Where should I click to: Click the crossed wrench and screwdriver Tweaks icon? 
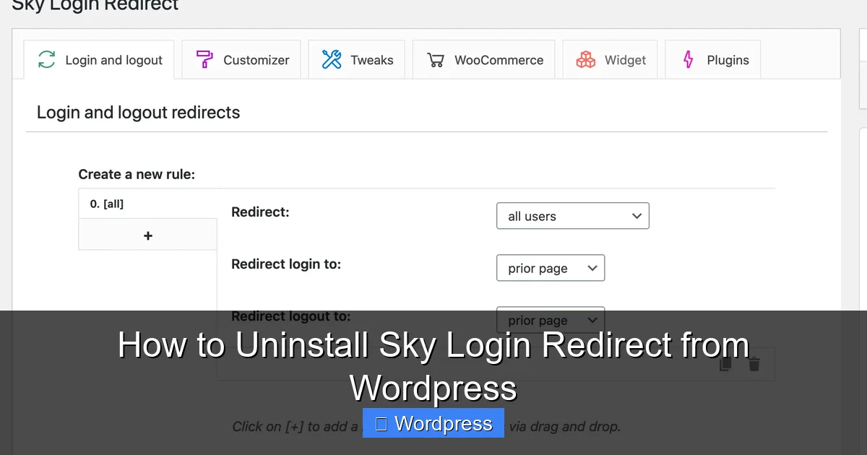pos(332,59)
